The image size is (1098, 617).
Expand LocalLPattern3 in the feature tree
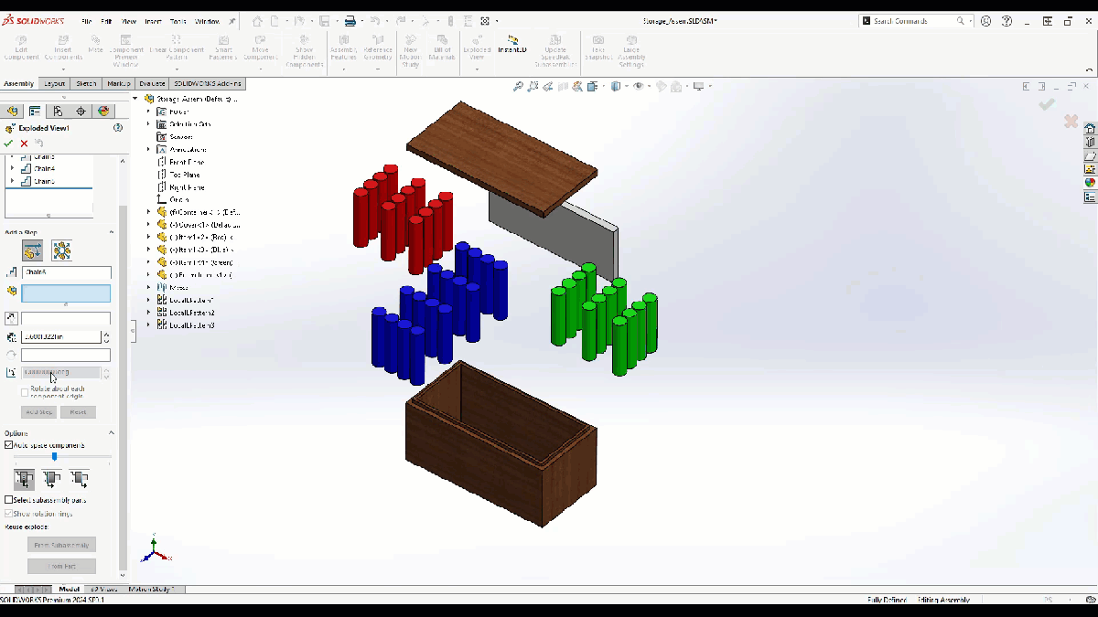pos(149,325)
